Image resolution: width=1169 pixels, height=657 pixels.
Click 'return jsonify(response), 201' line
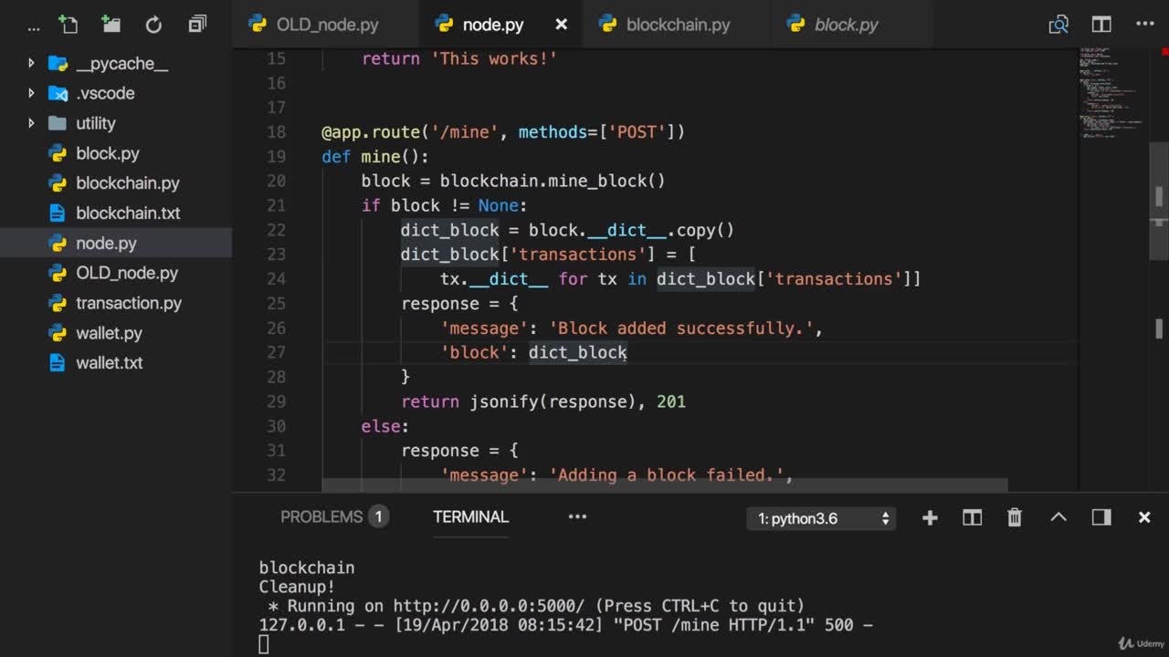tap(543, 401)
